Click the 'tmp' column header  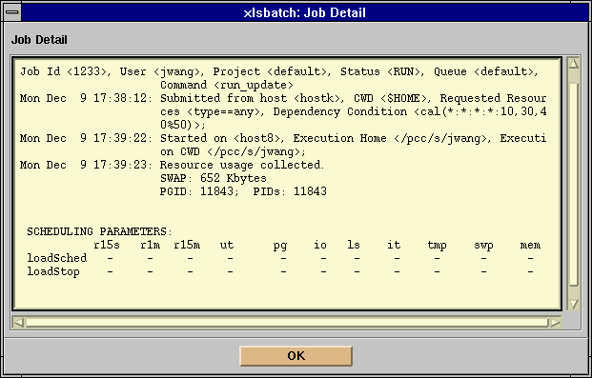pos(437,246)
